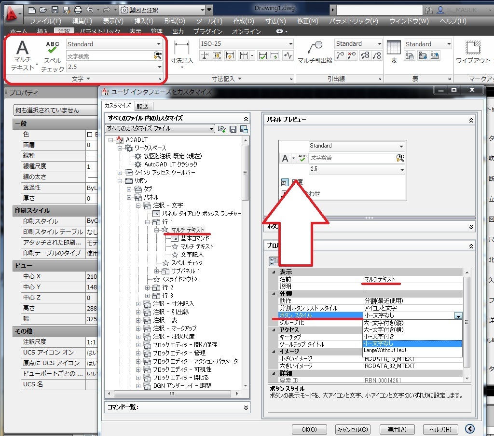The height and width of the screenshot is (436, 494).
Task: Click the キャンセル(C) button
Action: (353, 429)
